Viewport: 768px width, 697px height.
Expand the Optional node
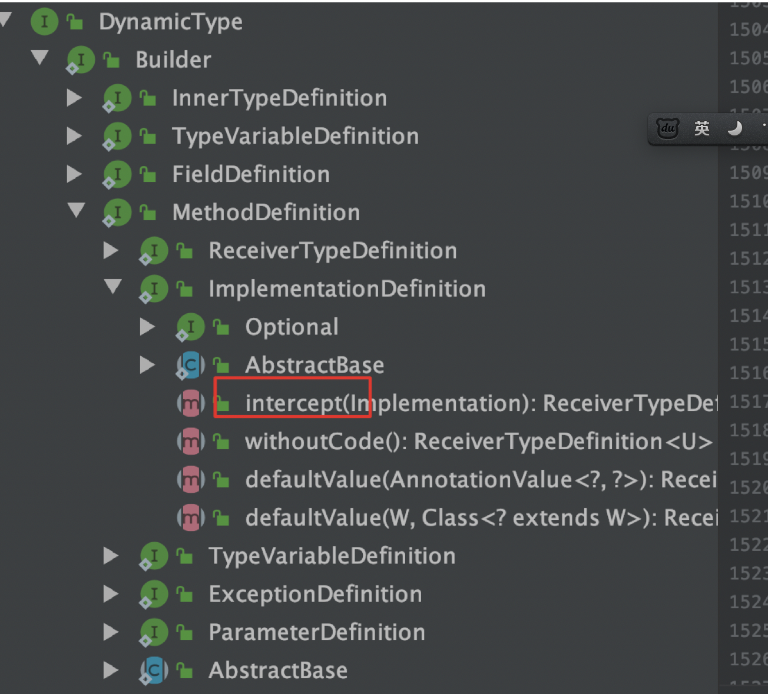pyautogui.click(x=147, y=327)
